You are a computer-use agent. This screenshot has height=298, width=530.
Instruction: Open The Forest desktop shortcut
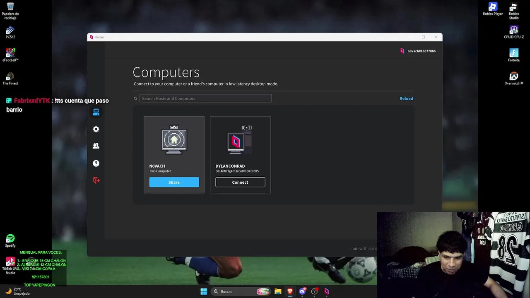click(x=10, y=79)
